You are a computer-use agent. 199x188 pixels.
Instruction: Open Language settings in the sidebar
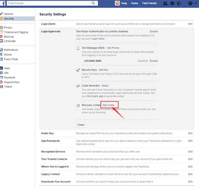pyautogui.click(x=10, y=41)
